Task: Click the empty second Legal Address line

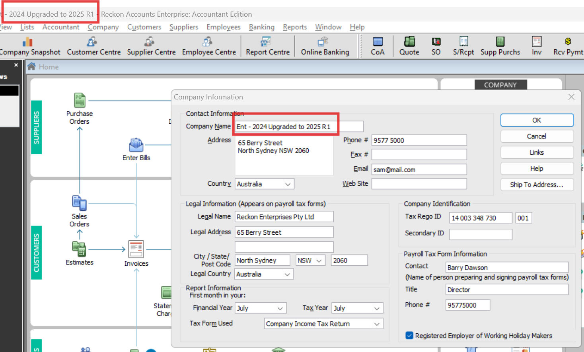Action: click(x=284, y=247)
